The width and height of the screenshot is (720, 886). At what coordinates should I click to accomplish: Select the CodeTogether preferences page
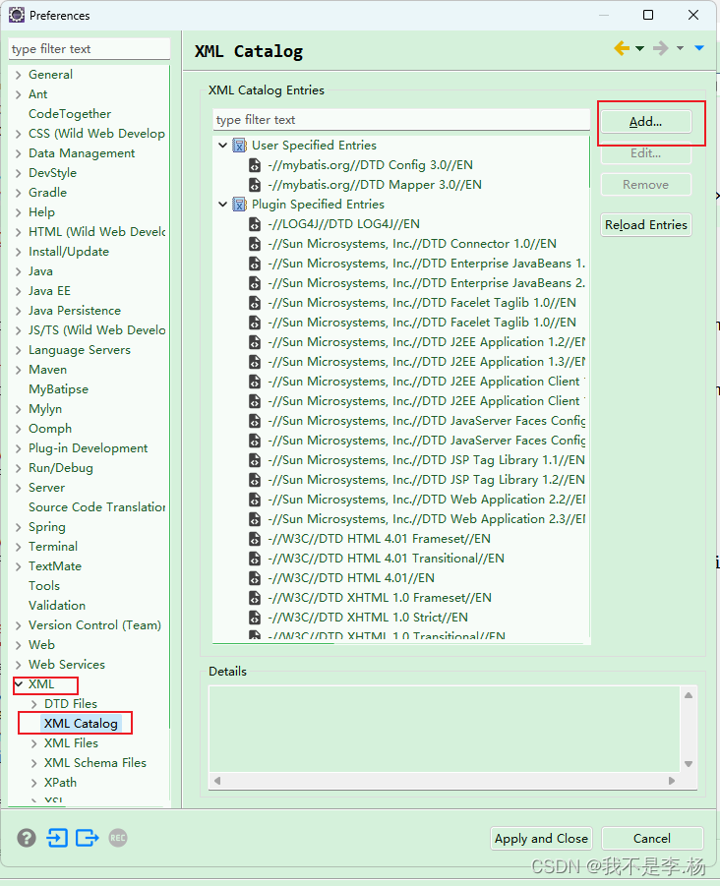click(x=70, y=114)
